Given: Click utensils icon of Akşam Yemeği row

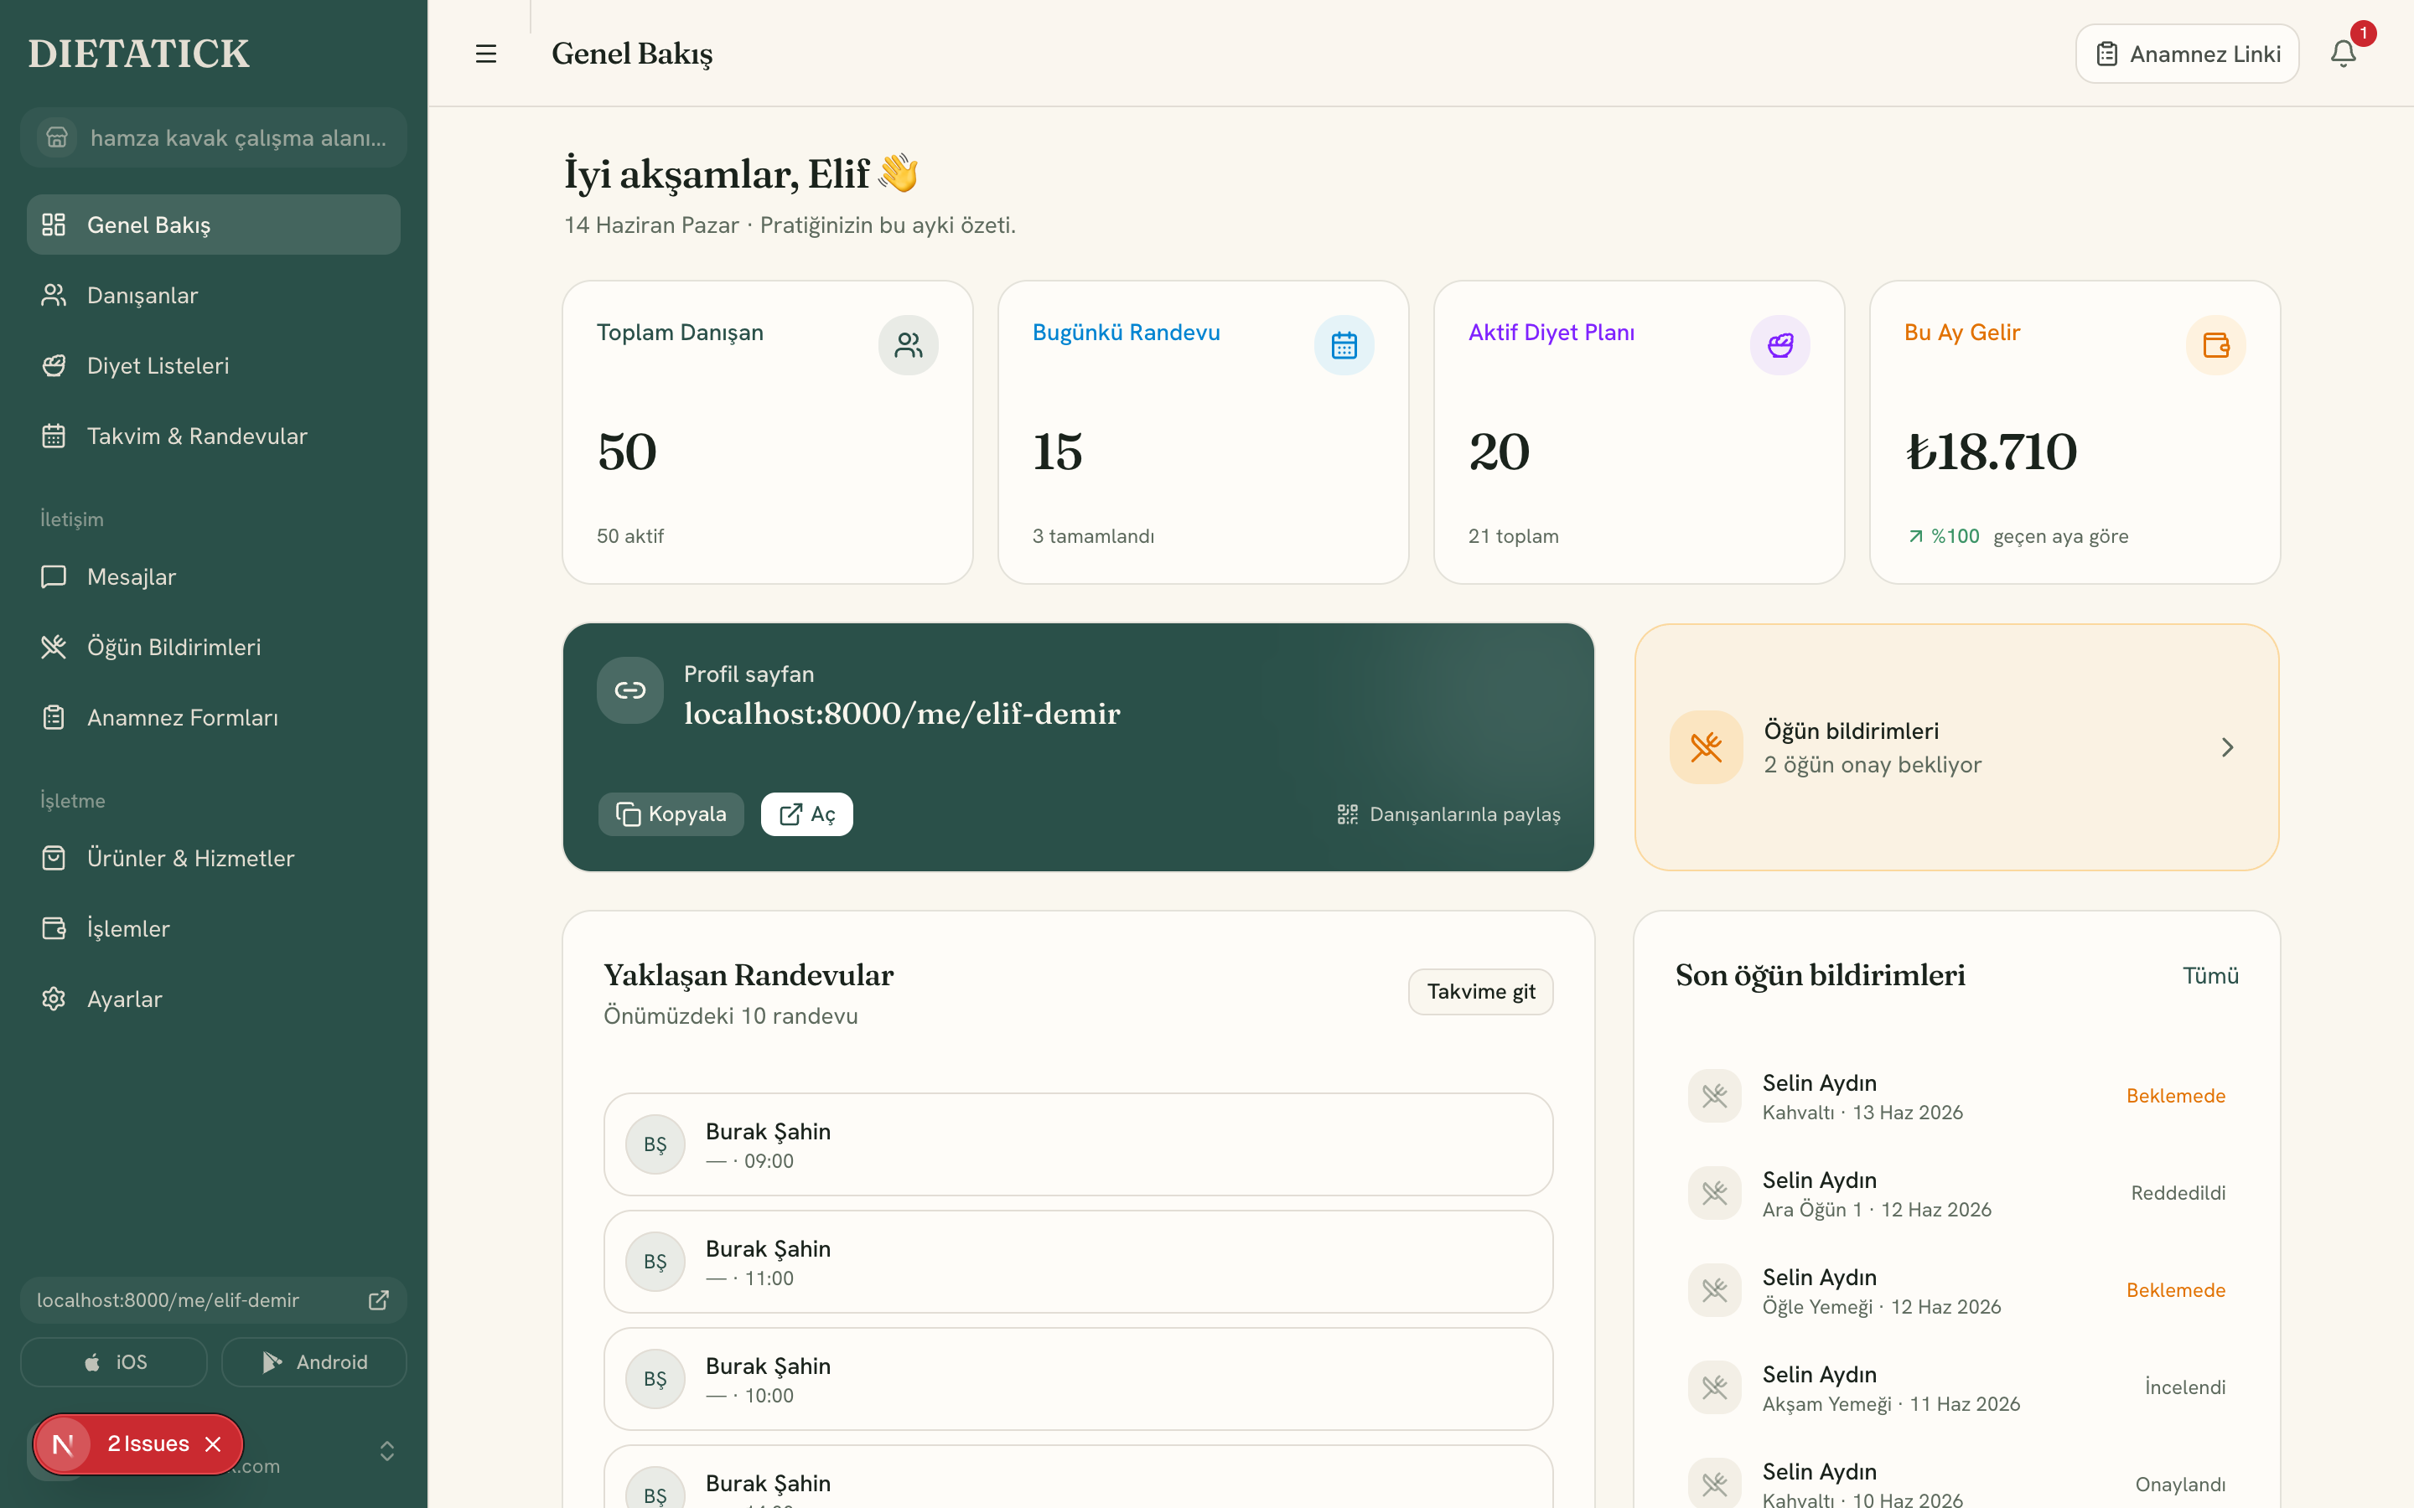Looking at the screenshot, I should [x=1715, y=1387].
